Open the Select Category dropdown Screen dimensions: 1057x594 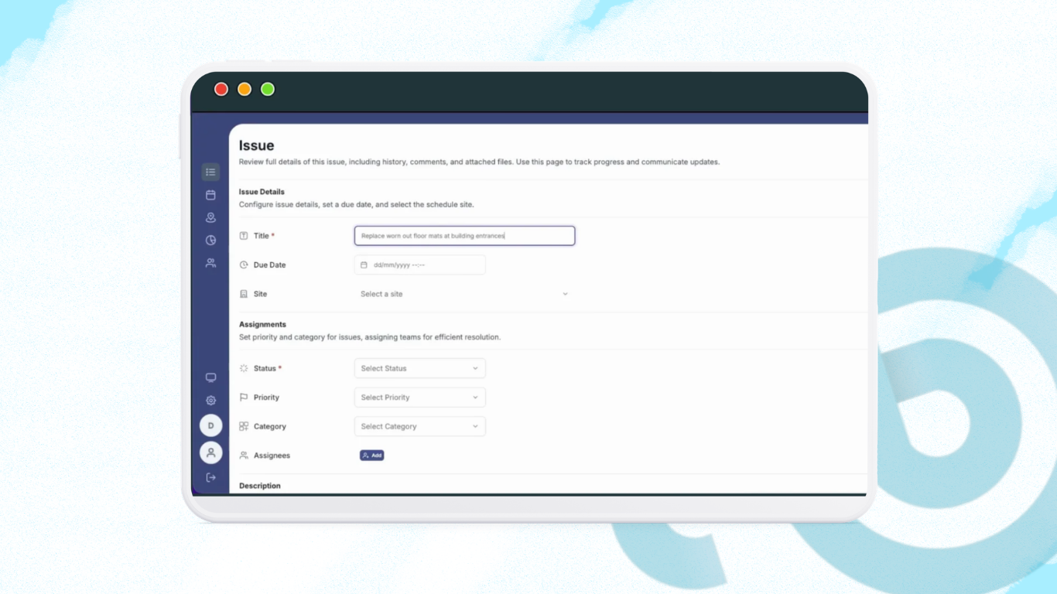click(420, 426)
